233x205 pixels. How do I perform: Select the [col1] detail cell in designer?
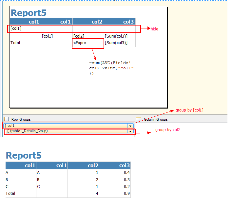57,36
